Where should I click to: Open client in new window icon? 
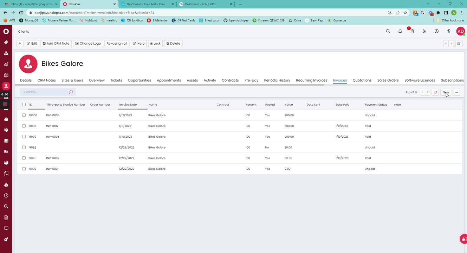[x=459, y=44]
